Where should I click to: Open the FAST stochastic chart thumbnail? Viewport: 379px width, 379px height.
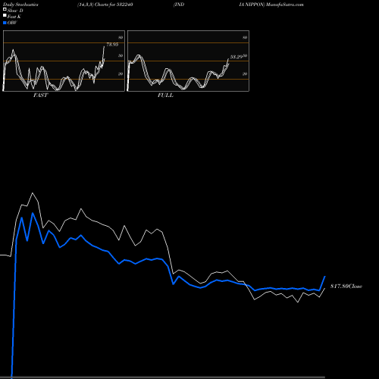(64, 61)
